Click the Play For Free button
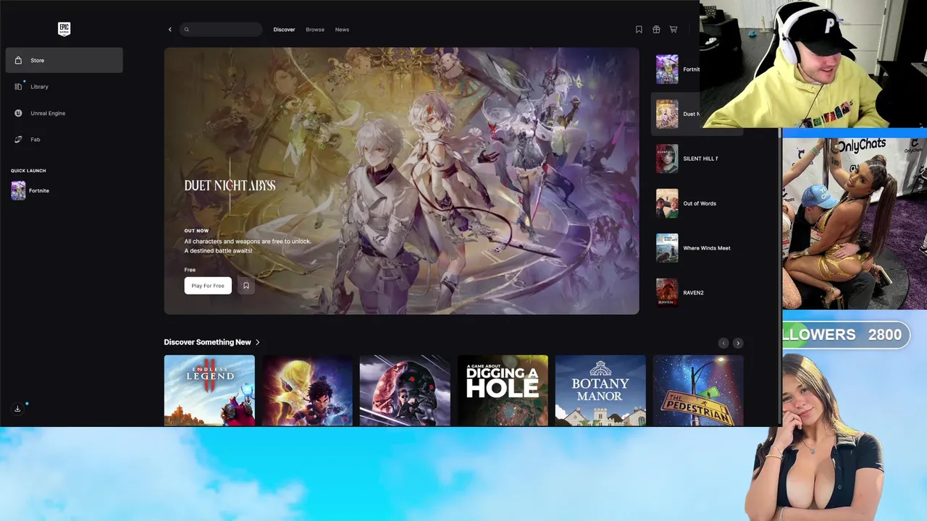This screenshot has height=521, width=927. pyautogui.click(x=208, y=286)
